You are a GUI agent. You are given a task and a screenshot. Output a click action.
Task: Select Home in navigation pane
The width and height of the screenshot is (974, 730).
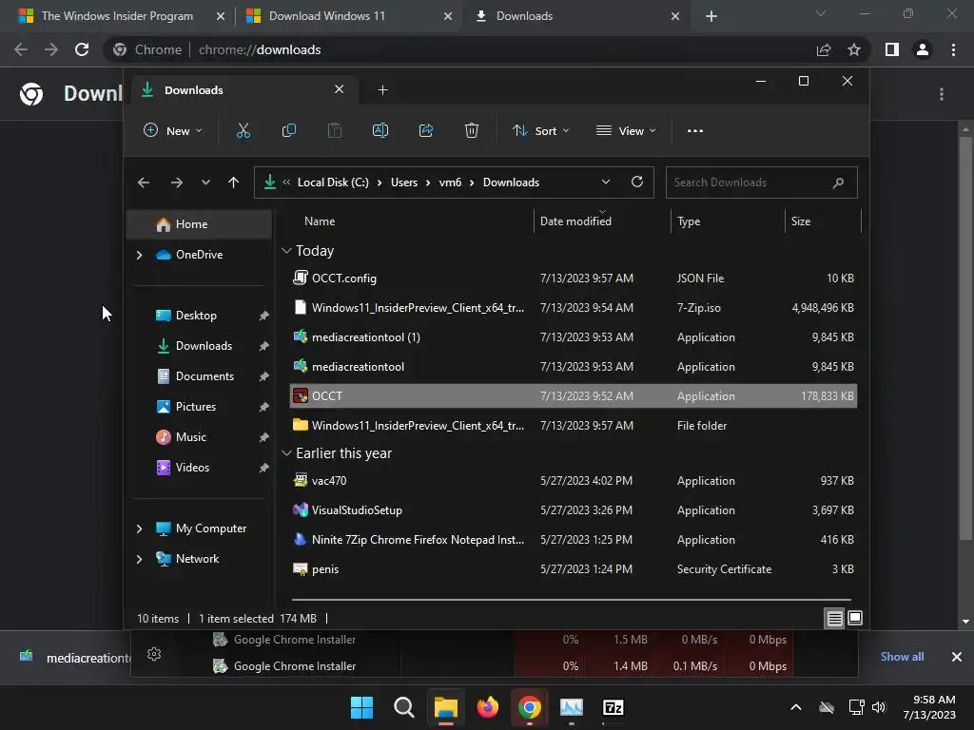click(x=199, y=224)
